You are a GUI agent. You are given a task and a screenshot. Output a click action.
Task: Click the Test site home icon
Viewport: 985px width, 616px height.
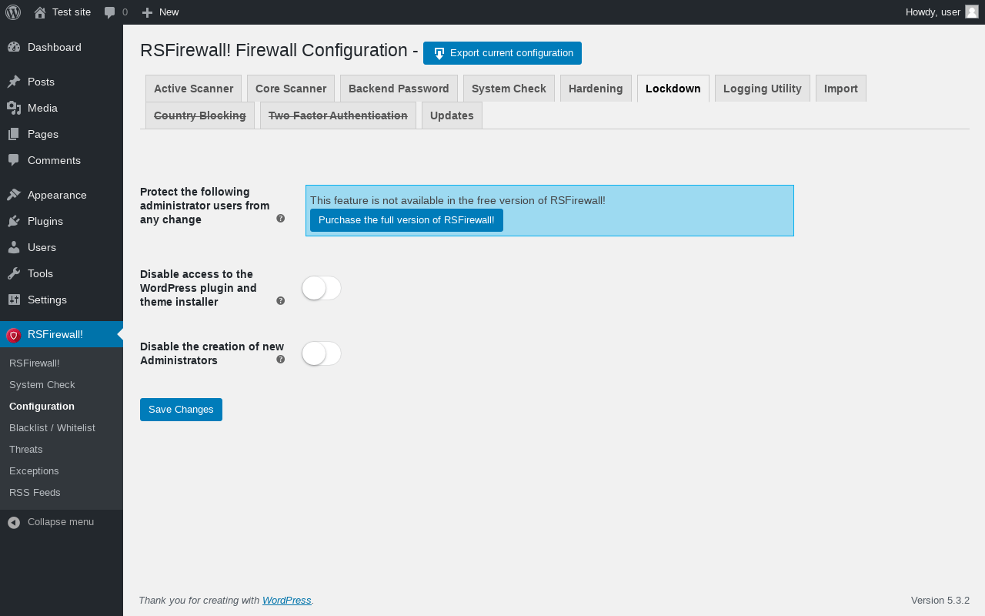tap(40, 12)
